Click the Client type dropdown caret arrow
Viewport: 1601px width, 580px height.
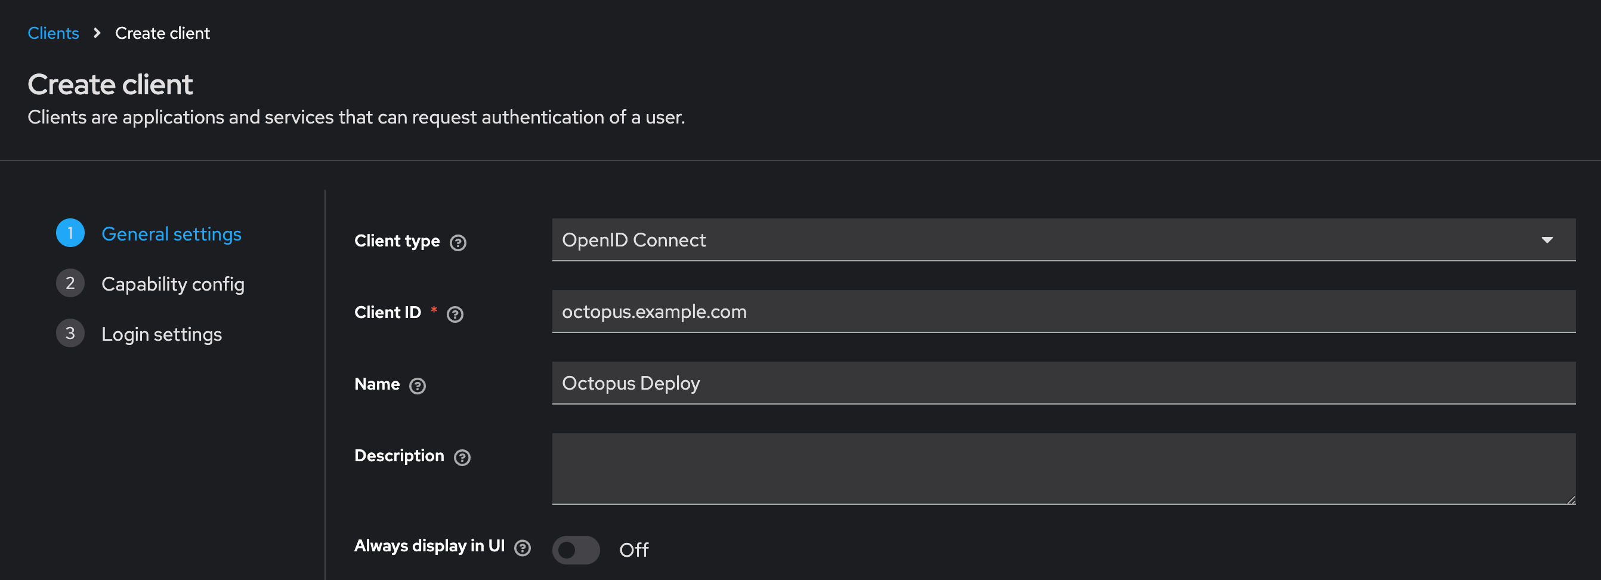[1549, 239]
